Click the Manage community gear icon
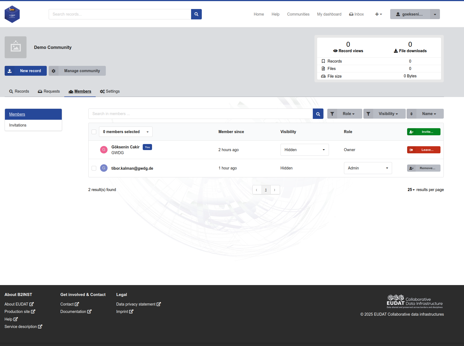 [54, 71]
